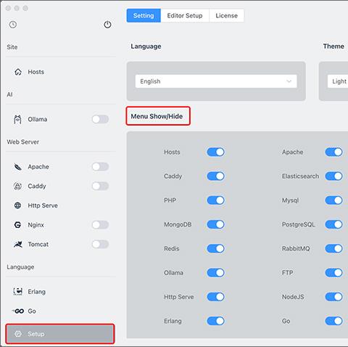
Task: Click the Apache feather icon
Action: point(18,167)
